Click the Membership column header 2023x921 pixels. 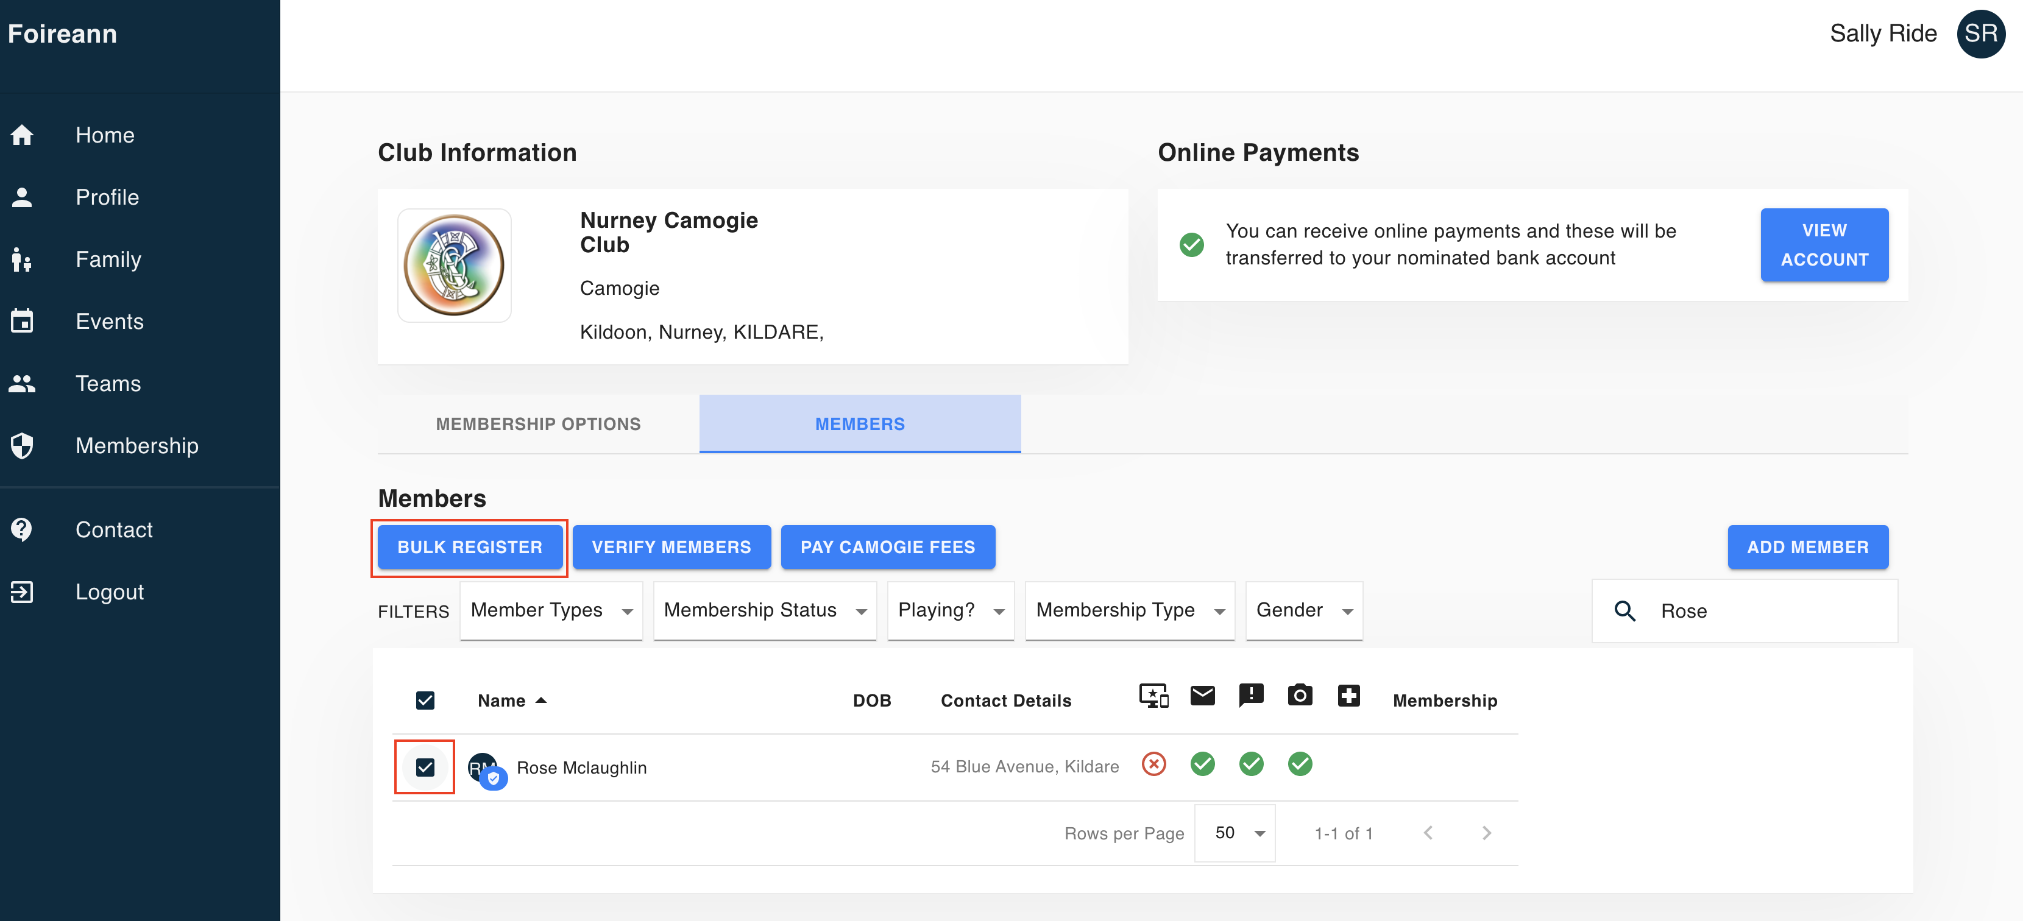point(1445,700)
